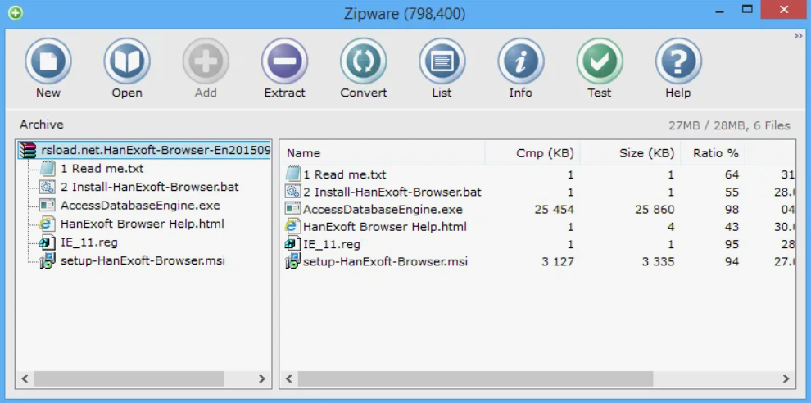Viewport: 811px width, 403px height.
Task: Click the green Zipware title bar icon
Action: point(16,12)
